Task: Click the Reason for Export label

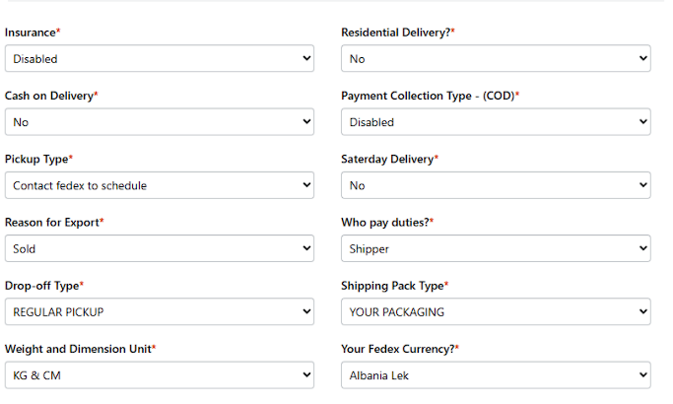Action: point(53,223)
